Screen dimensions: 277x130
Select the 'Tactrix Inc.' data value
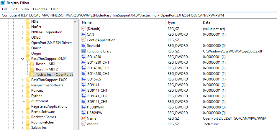point(211,124)
